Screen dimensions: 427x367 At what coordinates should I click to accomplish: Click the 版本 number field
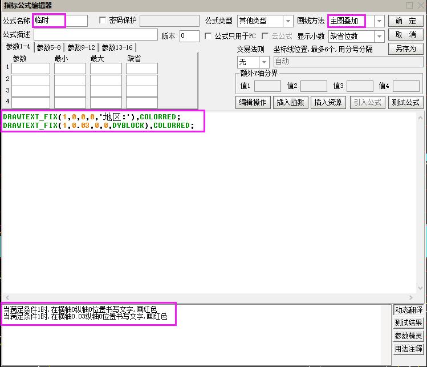[x=189, y=36]
